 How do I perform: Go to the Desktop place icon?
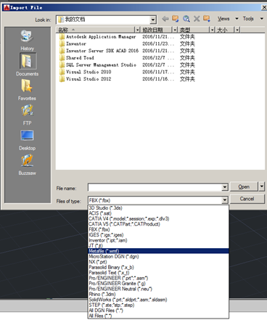click(27, 135)
